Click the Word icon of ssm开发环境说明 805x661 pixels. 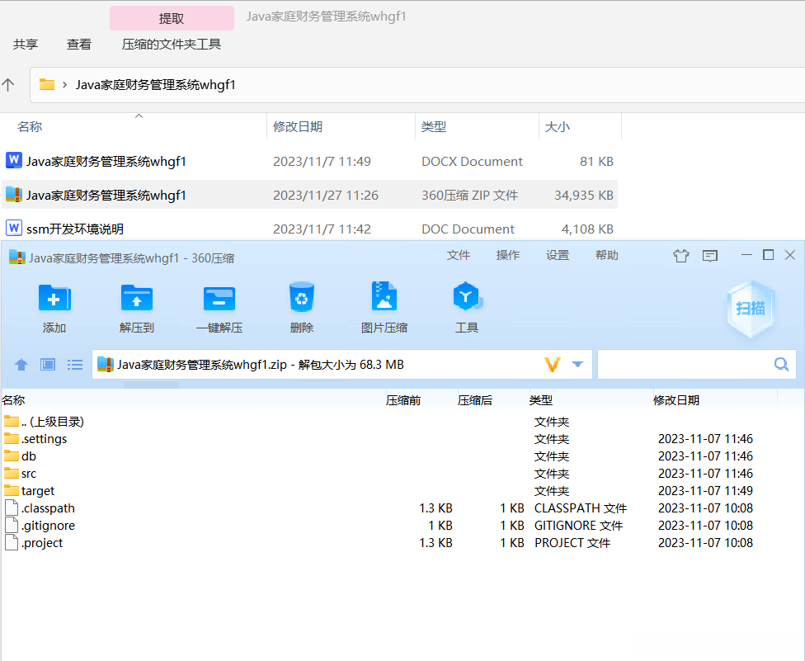pos(14,228)
